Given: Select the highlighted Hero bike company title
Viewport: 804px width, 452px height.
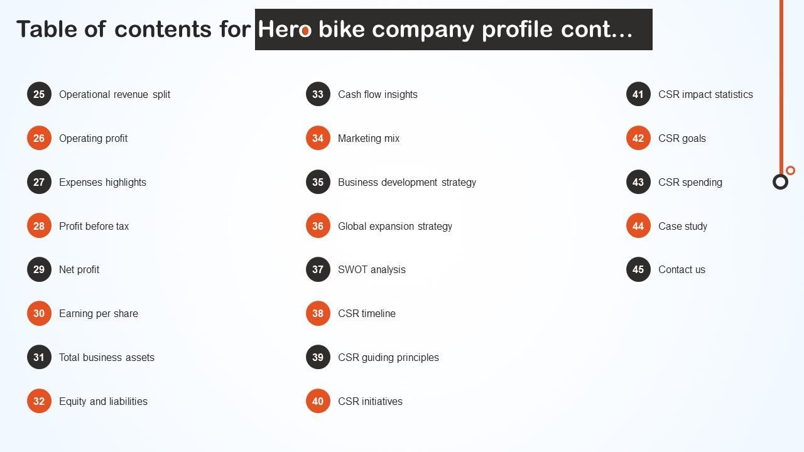Looking at the screenshot, I should coord(453,30).
